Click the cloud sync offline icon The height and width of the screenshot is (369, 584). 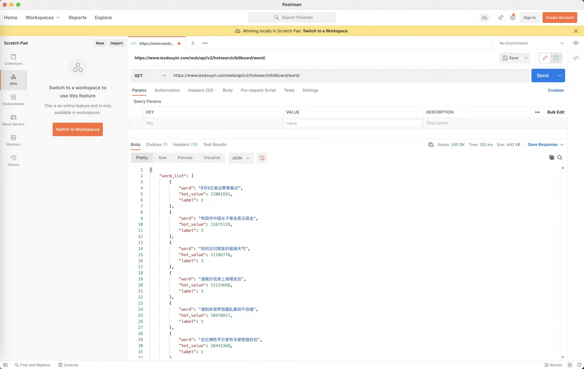[x=484, y=18]
